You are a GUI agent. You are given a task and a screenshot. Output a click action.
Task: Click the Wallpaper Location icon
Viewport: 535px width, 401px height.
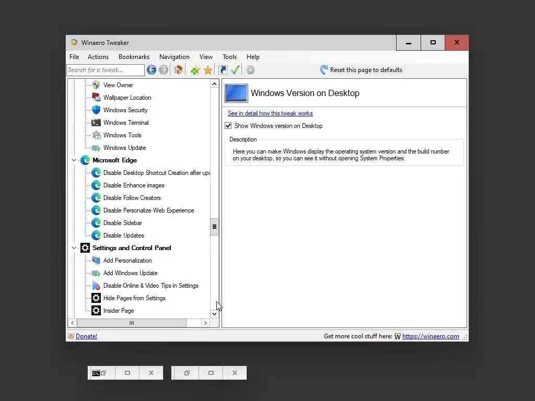coord(96,98)
